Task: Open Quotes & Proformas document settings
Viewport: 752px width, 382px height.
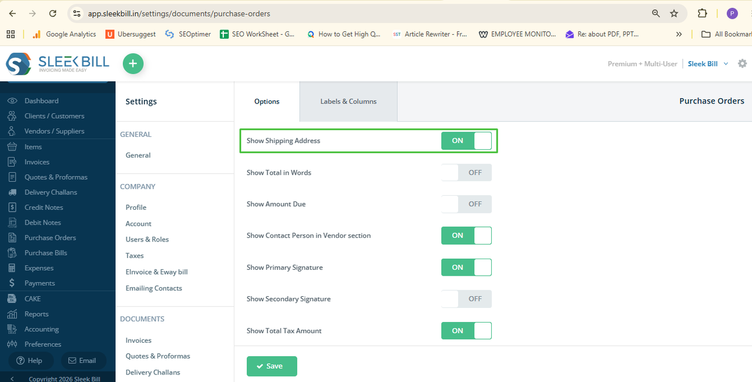Action: (x=158, y=356)
